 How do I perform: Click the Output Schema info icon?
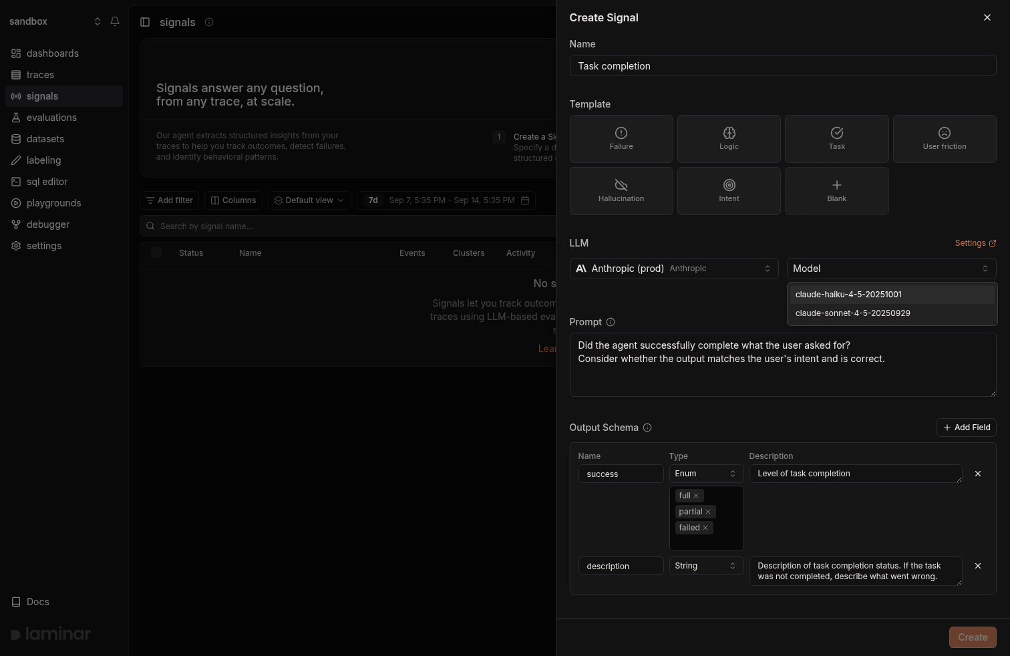click(647, 428)
